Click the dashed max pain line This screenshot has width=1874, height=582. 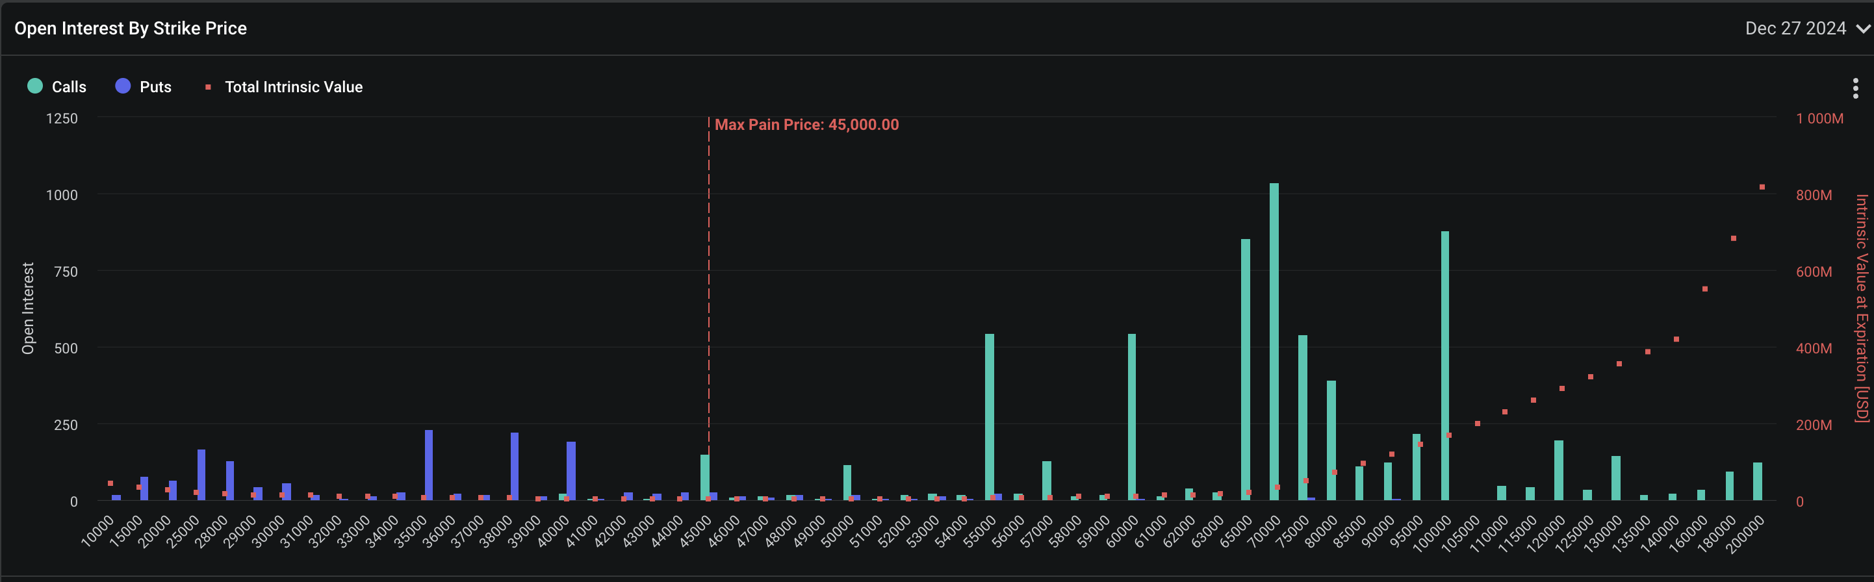708,291
